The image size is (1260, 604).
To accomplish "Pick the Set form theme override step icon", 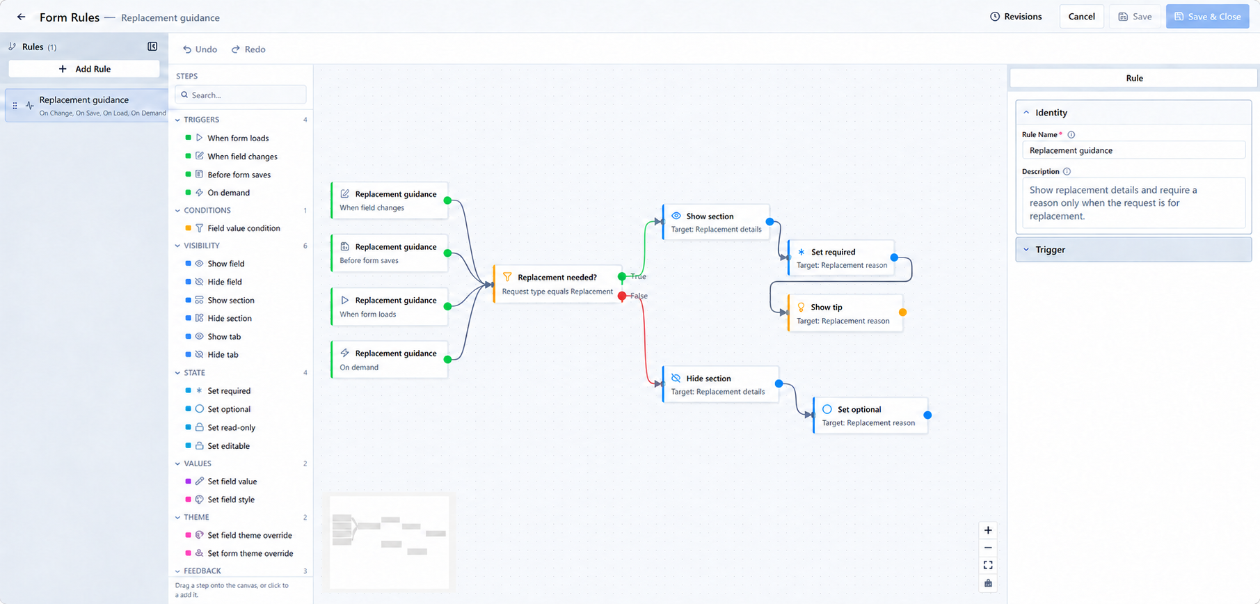I will coord(199,553).
